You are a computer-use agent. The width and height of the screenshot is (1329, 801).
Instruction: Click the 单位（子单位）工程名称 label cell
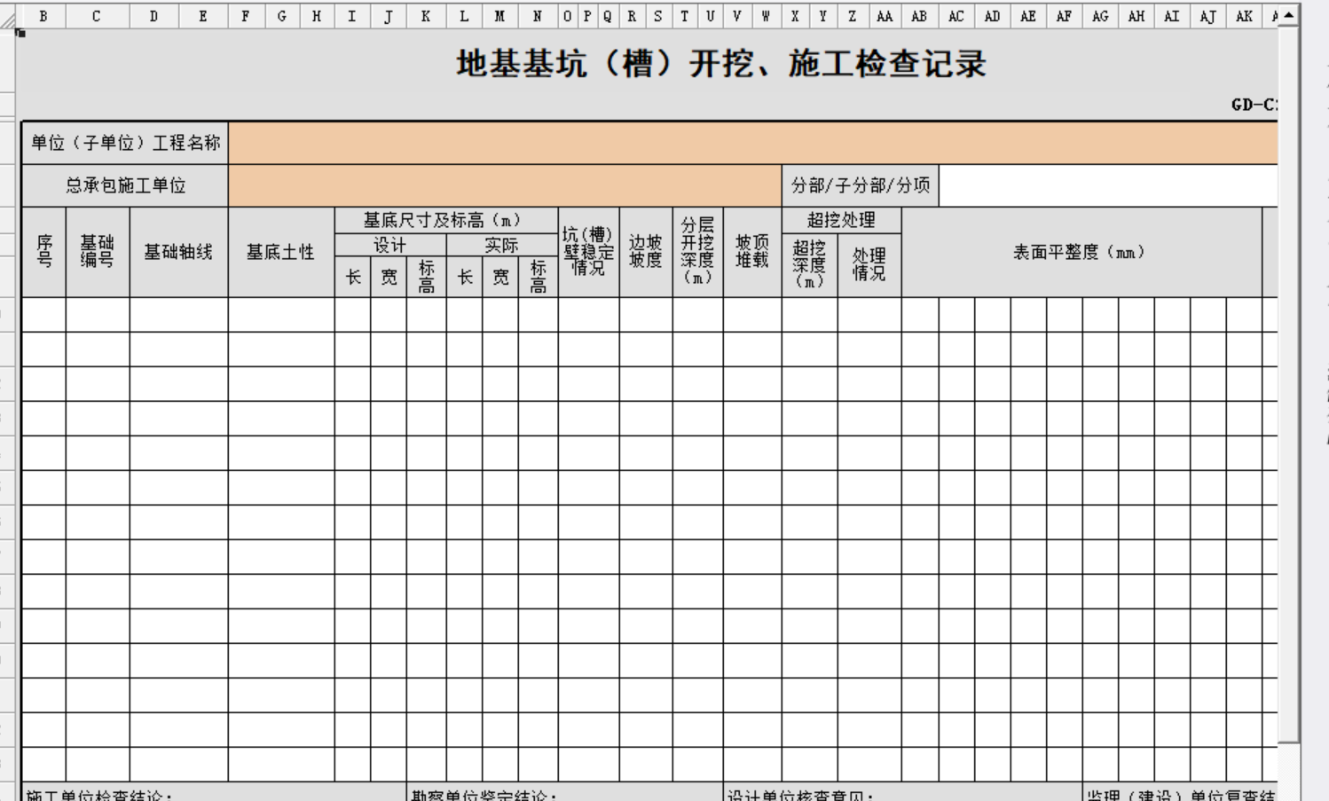click(x=125, y=143)
